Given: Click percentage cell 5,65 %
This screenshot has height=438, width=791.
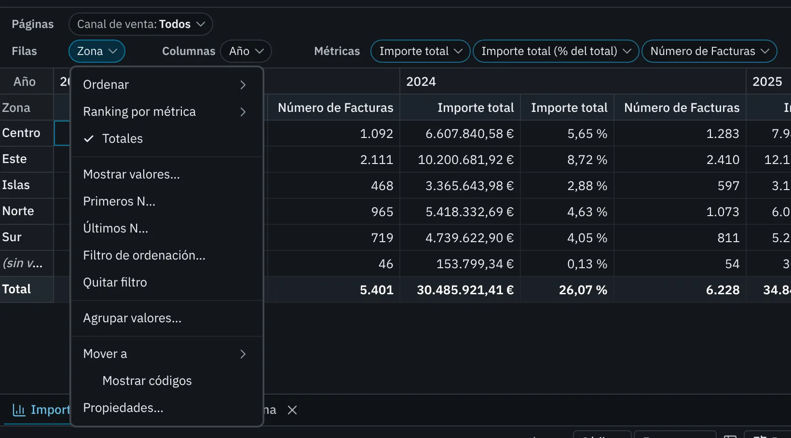Looking at the screenshot, I should coord(567,134).
